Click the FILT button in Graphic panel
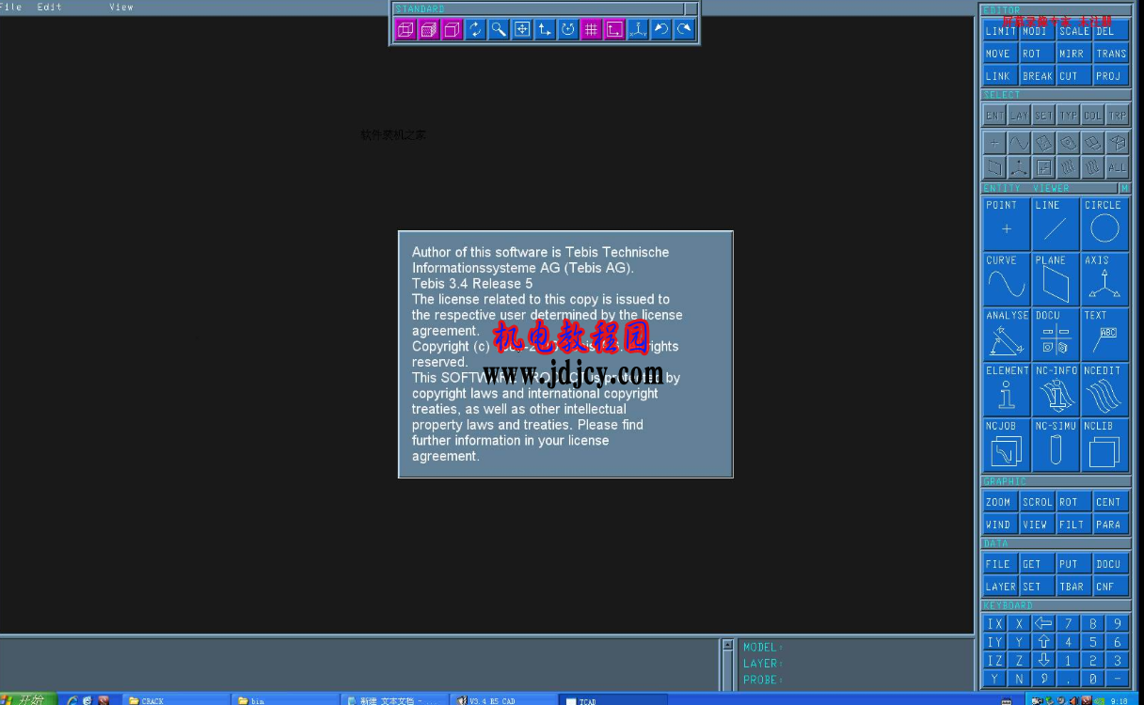The height and width of the screenshot is (705, 1144). [x=1073, y=525]
